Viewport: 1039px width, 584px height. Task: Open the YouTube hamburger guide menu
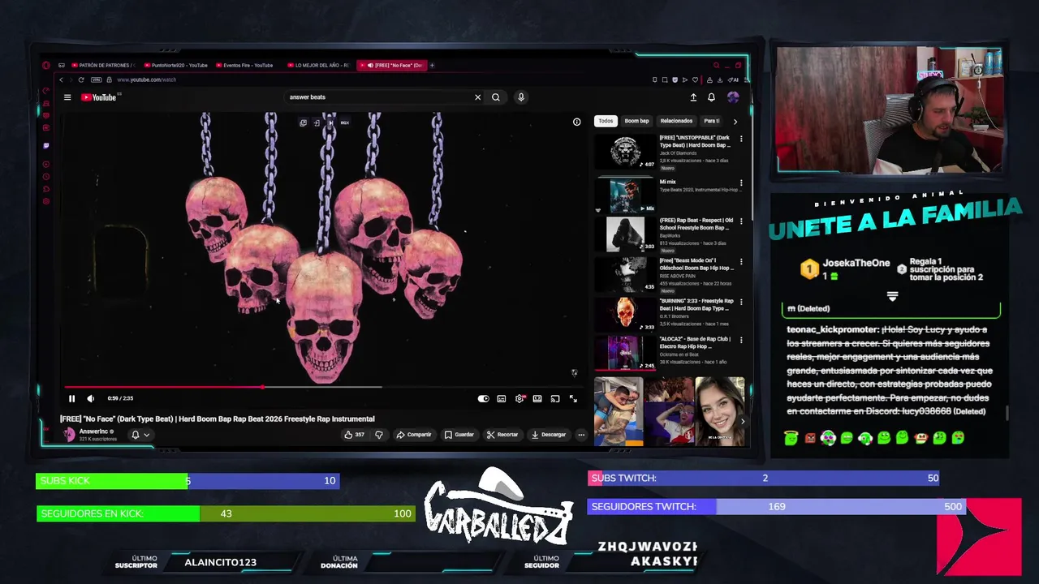click(67, 97)
